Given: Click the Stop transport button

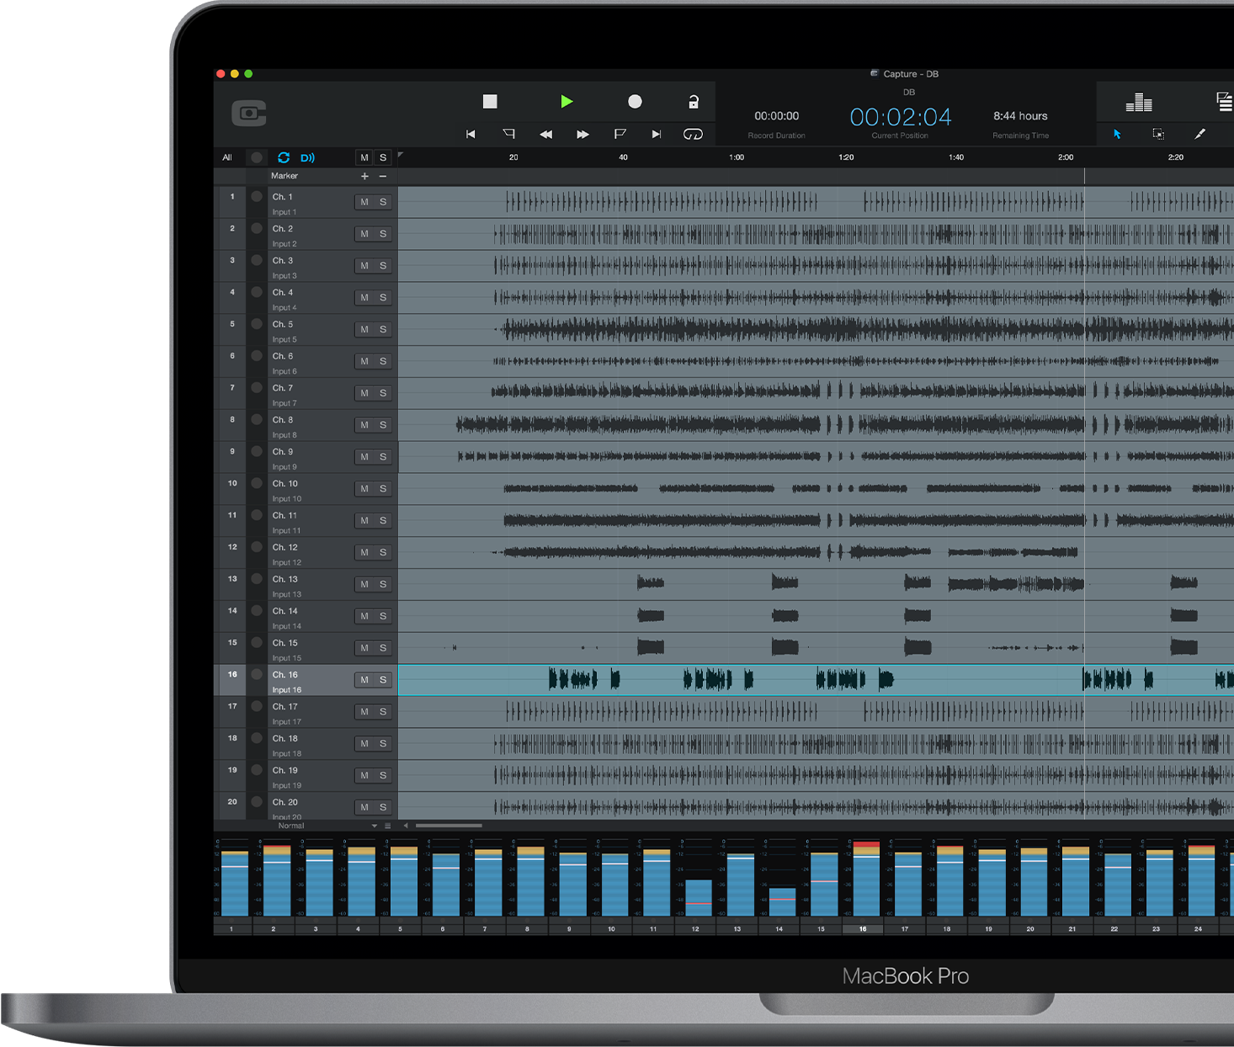Looking at the screenshot, I should pos(490,102).
